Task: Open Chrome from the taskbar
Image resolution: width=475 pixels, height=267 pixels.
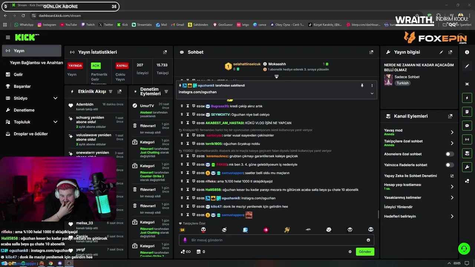Action: coord(51,263)
